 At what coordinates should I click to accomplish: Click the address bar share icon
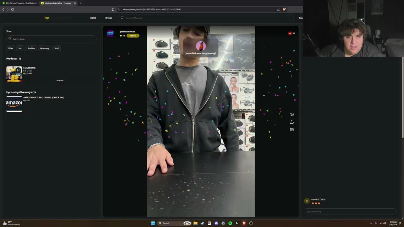point(278,9)
